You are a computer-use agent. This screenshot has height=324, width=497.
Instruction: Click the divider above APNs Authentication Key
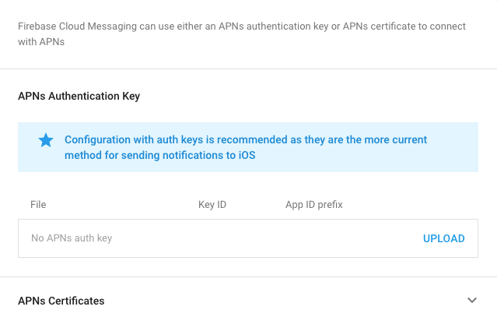tap(249, 69)
